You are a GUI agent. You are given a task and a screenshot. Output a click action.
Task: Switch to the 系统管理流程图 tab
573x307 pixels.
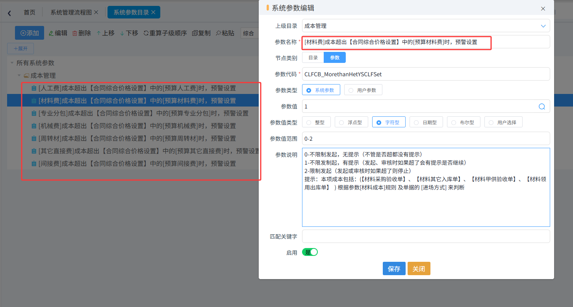coord(71,13)
